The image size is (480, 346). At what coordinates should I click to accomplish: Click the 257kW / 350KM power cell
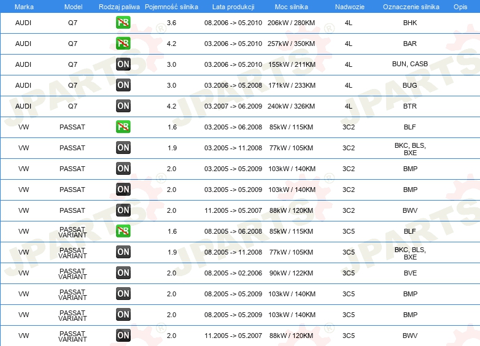[x=291, y=44]
